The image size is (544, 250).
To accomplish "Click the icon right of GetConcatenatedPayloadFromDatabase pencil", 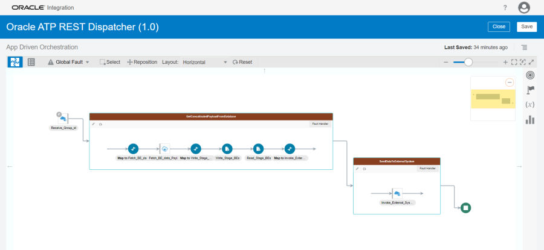I will point(100,124).
